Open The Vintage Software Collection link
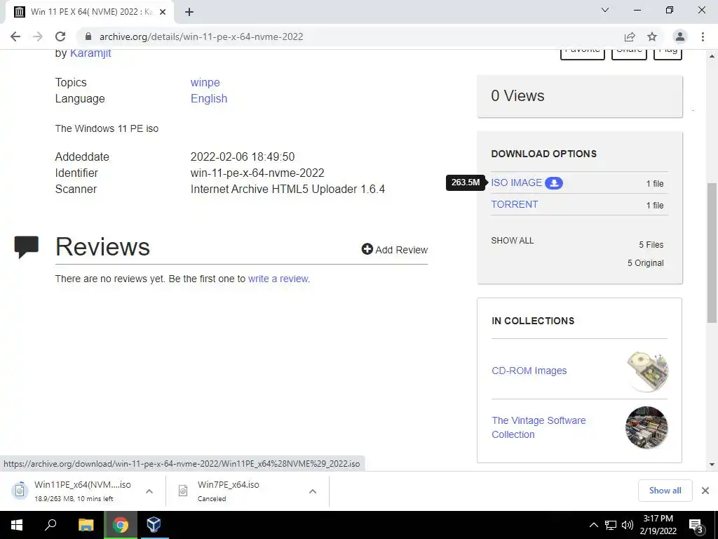 (538, 427)
